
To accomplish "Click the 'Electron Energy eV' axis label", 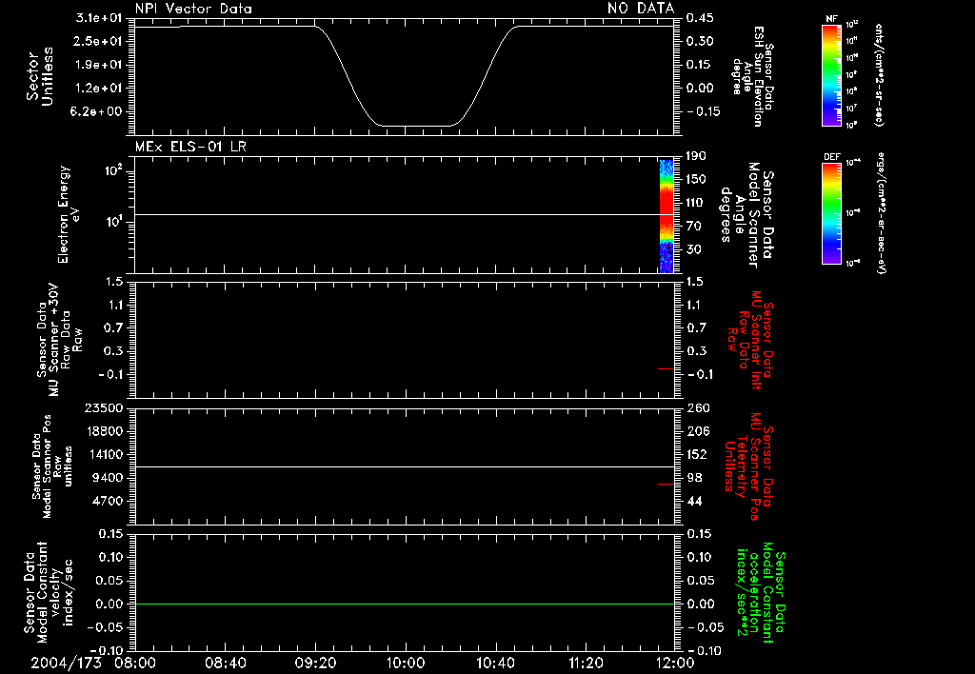I will 70,214.
